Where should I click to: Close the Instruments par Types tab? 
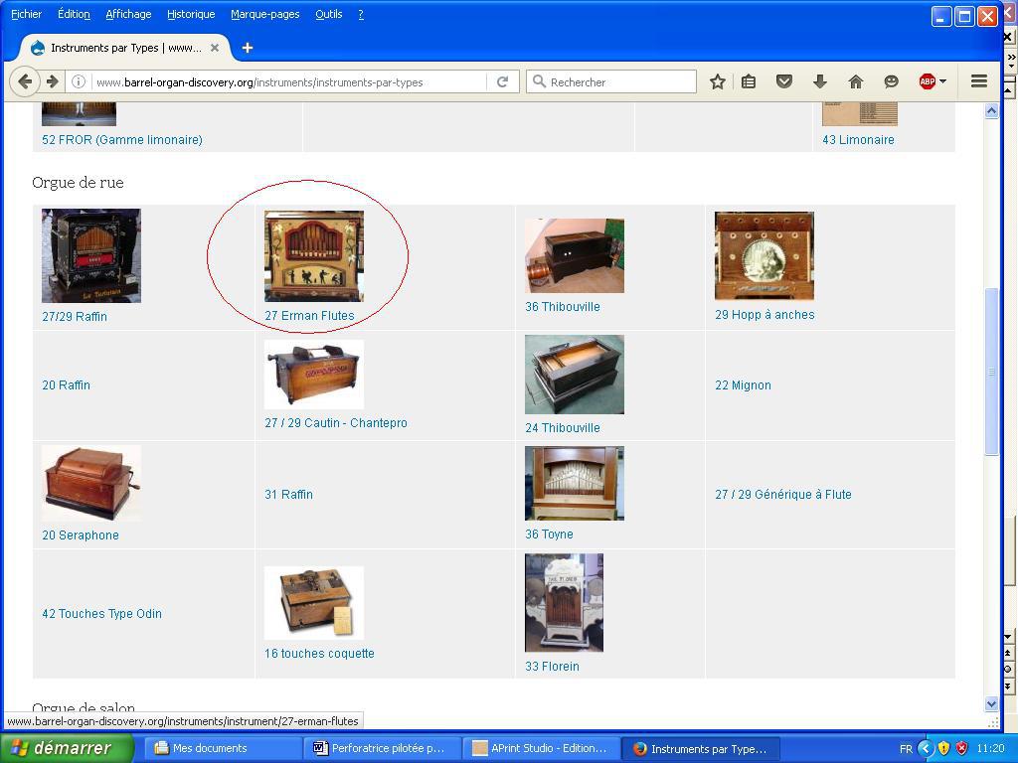[x=214, y=48]
